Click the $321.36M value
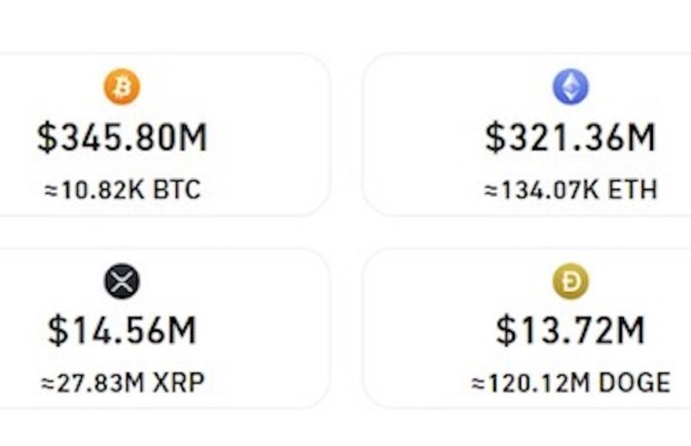 pos(570,137)
